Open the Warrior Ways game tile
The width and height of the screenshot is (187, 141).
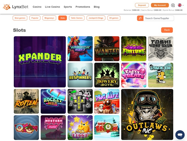[x=80, y=49]
